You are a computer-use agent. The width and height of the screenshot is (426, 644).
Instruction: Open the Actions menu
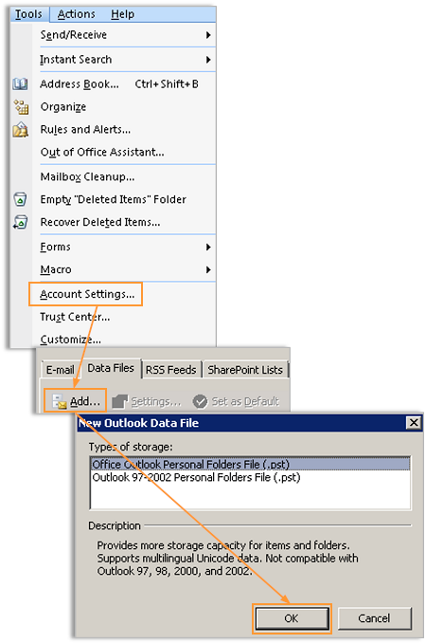(77, 14)
